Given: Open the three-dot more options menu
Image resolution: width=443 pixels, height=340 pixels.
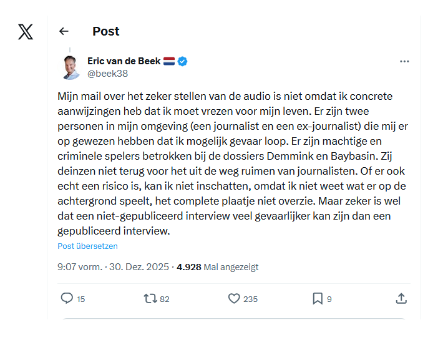Looking at the screenshot, I should [404, 61].
